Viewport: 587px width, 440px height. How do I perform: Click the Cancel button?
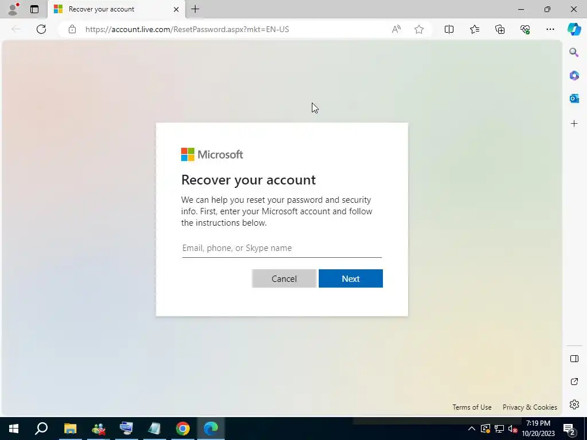click(x=284, y=279)
